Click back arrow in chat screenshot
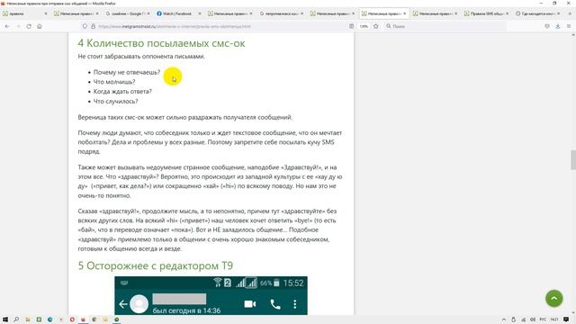Image resolution: width=576 pixels, height=324 pixels. pyautogui.click(x=123, y=304)
